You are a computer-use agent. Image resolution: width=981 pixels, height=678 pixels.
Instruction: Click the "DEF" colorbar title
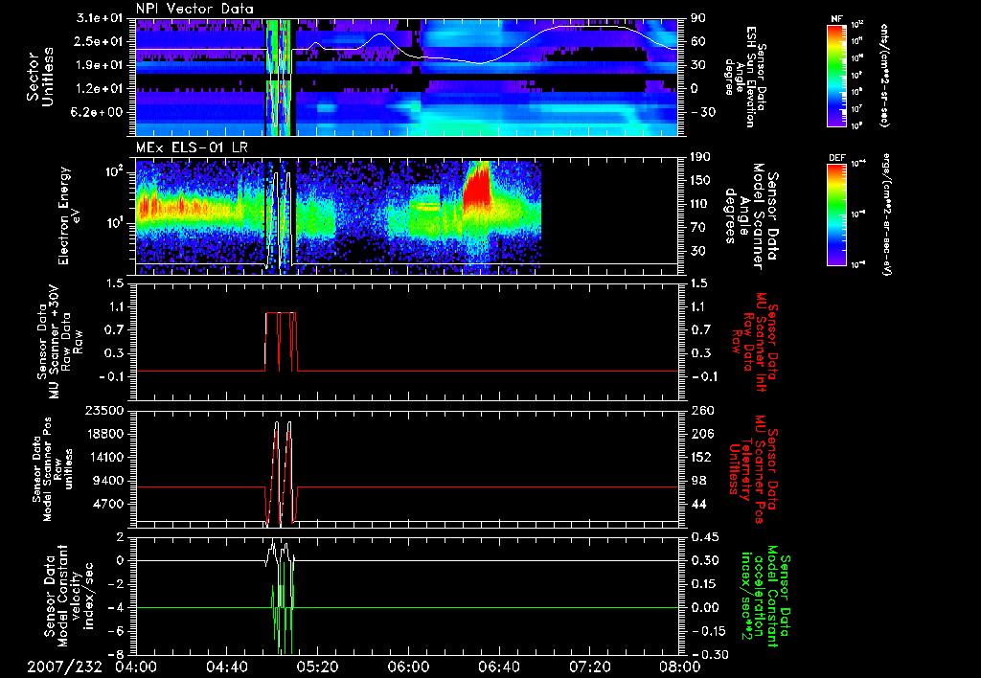click(836, 158)
